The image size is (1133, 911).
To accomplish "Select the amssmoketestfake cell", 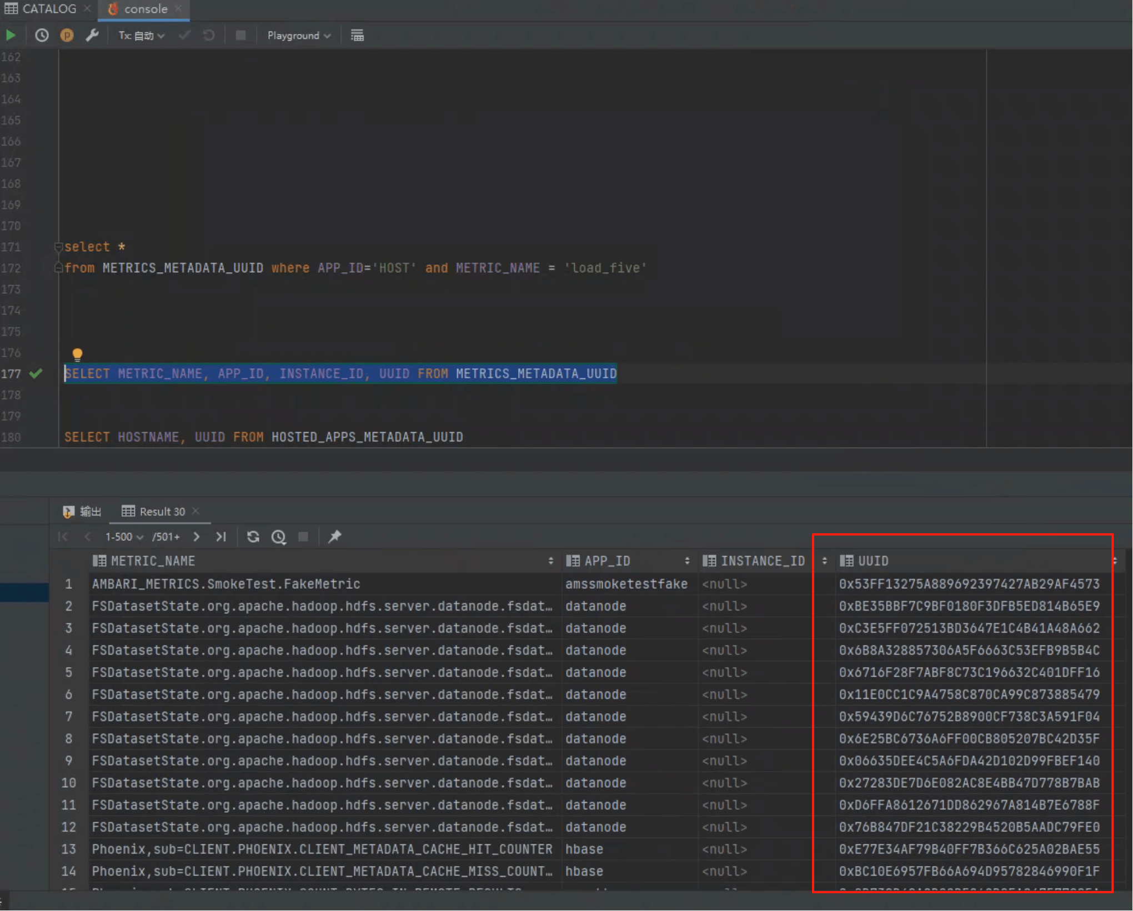I will pyautogui.click(x=629, y=584).
